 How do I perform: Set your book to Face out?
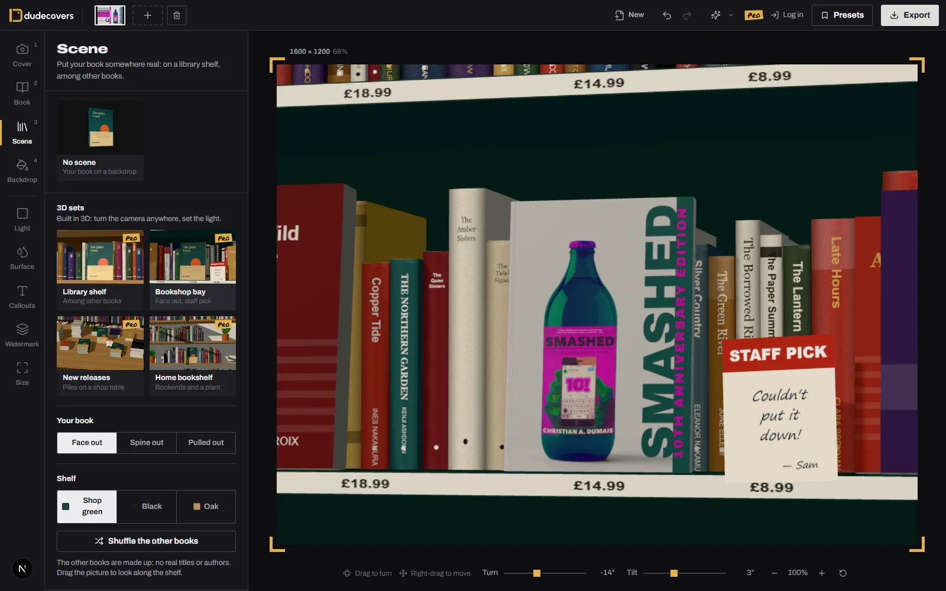87,443
